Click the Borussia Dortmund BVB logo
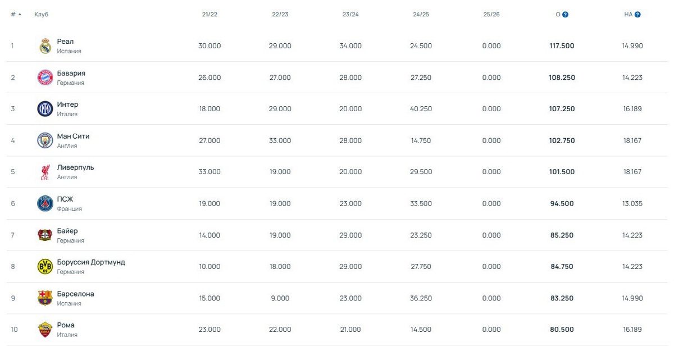Viewport: 674px width, 351px height. click(45, 266)
